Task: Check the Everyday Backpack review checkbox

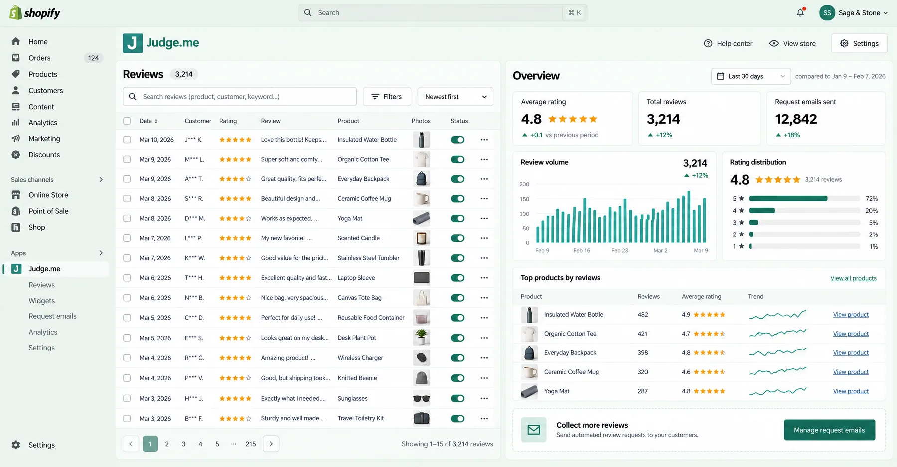Action: click(127, 179)
